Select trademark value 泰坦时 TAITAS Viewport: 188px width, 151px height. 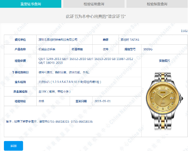130,39
